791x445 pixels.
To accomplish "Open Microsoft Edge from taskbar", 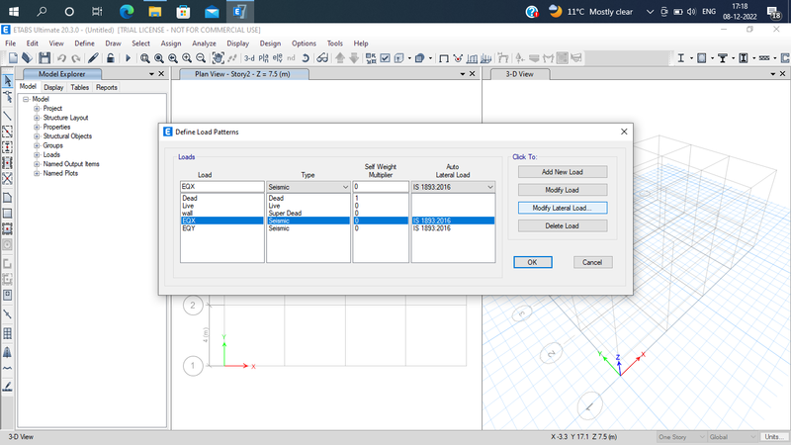I will 127,11.
